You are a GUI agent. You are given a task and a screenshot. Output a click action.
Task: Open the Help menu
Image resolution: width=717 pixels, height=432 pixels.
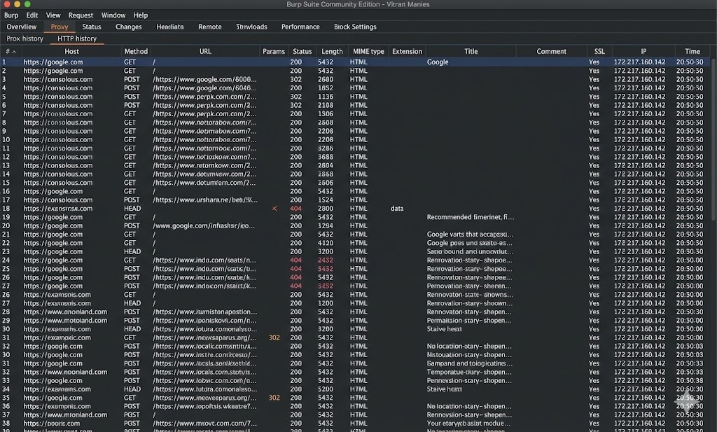click(141, 15)
